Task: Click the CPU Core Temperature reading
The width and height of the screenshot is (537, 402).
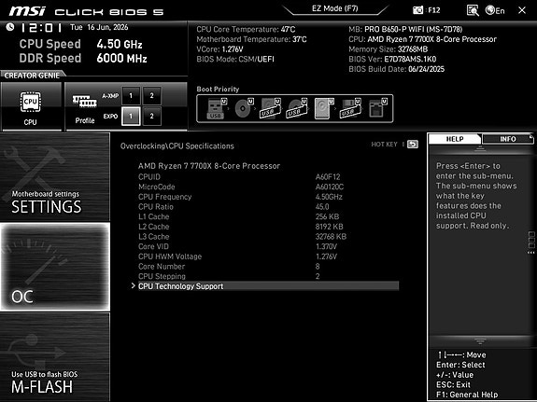Action: point(246,30)
